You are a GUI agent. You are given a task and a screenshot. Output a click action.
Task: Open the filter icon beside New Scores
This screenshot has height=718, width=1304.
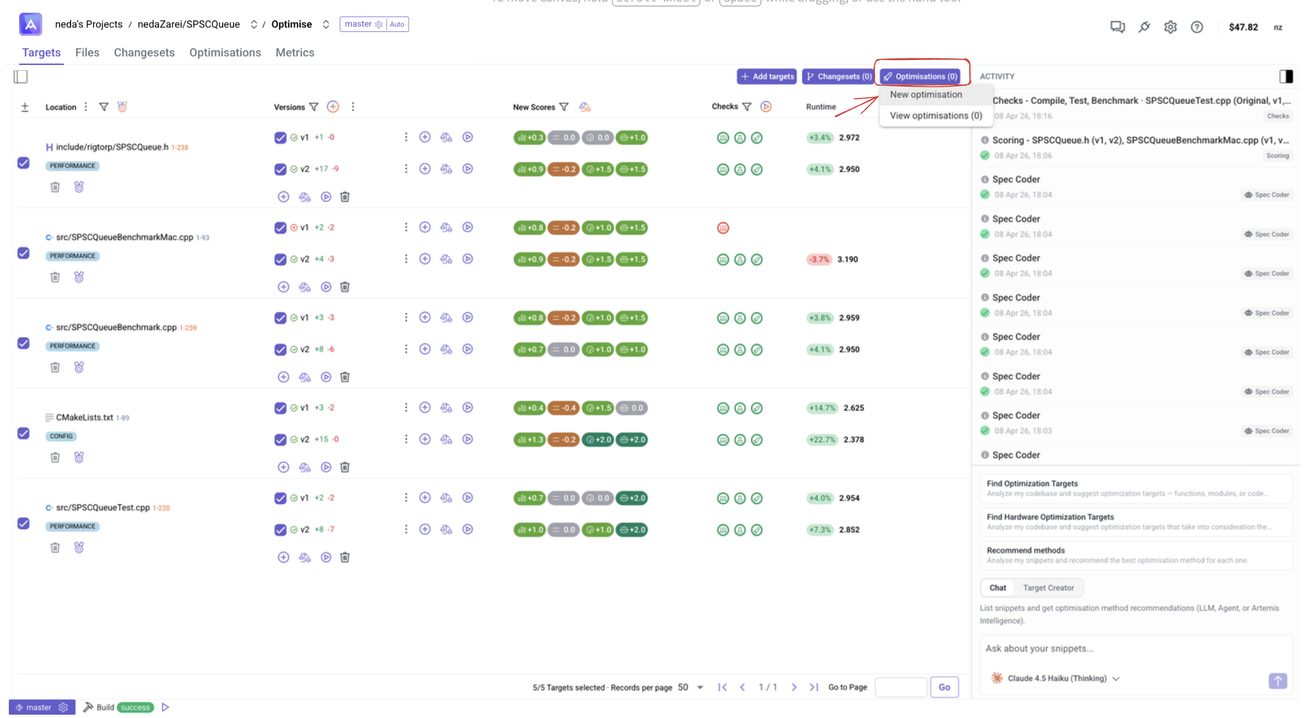coord(564,107)
